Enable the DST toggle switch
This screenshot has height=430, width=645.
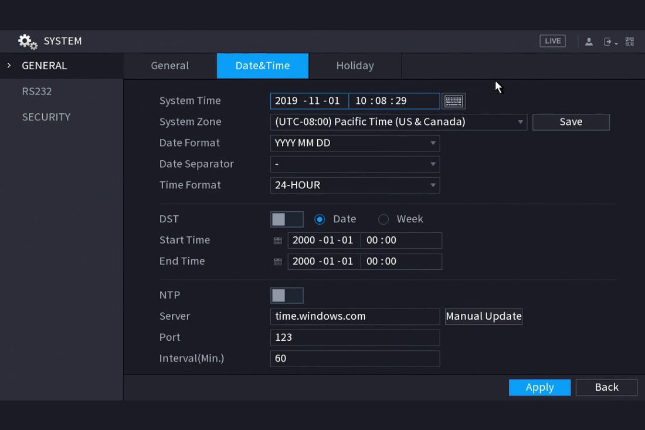(x=287, y=218)
